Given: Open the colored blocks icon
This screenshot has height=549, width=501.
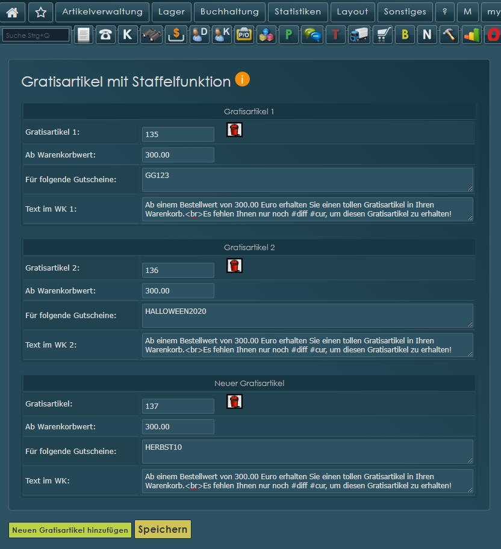Looking at the screenshot, I should (x=266, y=35).
